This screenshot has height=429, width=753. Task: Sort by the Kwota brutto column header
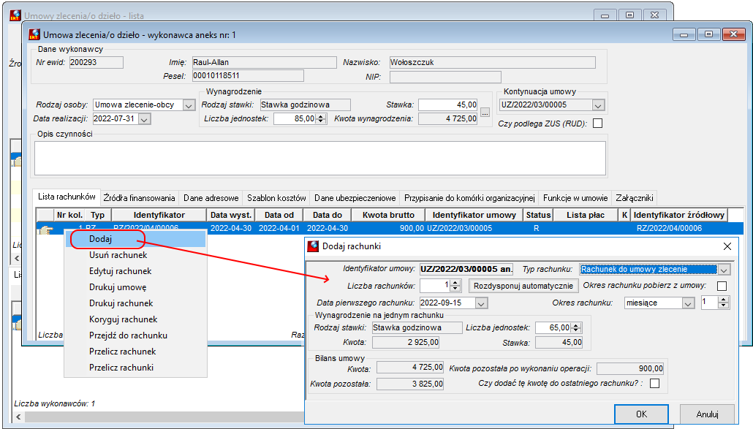(x=388, y=215)
